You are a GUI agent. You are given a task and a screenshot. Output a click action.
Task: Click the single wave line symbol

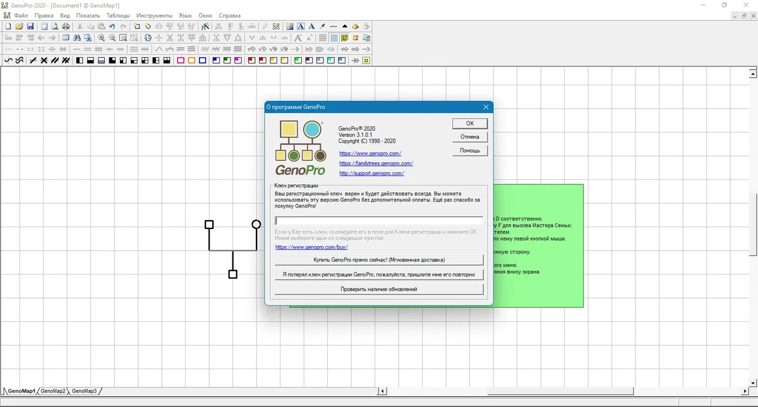tap(8, 61)
